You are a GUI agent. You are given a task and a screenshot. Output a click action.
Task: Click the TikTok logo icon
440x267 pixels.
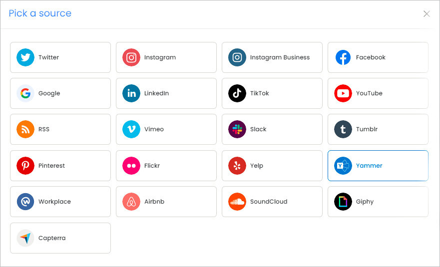click(237, 93)
